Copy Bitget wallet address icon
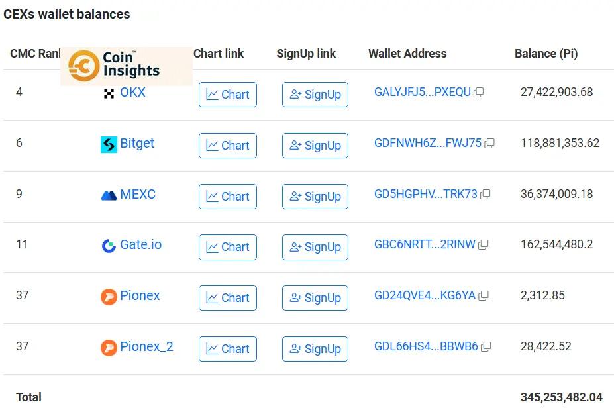Image resolution: width=614 pixels, height=414 pixels. point(489,143)
